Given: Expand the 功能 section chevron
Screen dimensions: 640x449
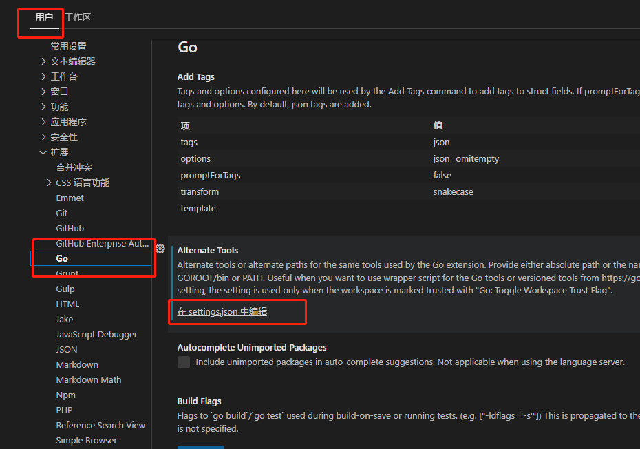Looking at the screenshot, I should pos(44,107).
